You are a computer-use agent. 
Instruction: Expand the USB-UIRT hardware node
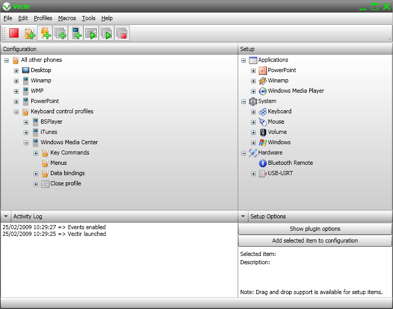tap(254, 174)
